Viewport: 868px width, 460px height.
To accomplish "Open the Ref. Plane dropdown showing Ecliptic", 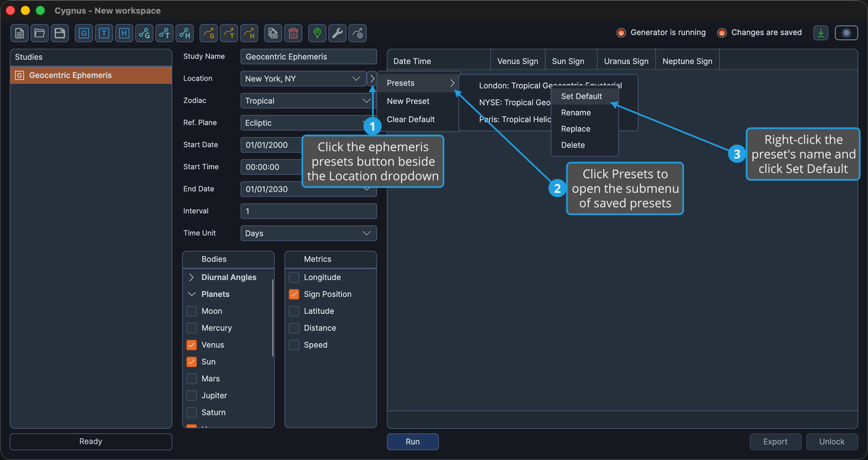I will (x=309, y=123).
